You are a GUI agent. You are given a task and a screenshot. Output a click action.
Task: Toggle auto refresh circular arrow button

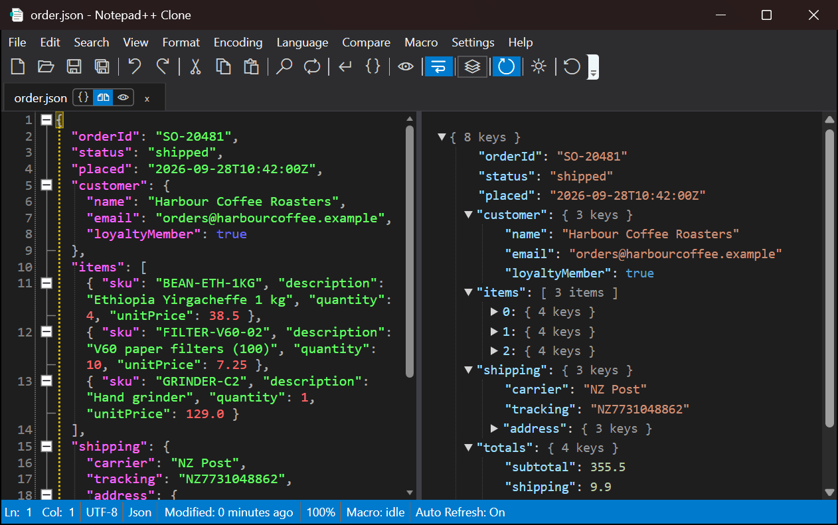click(x=506, y=66)
